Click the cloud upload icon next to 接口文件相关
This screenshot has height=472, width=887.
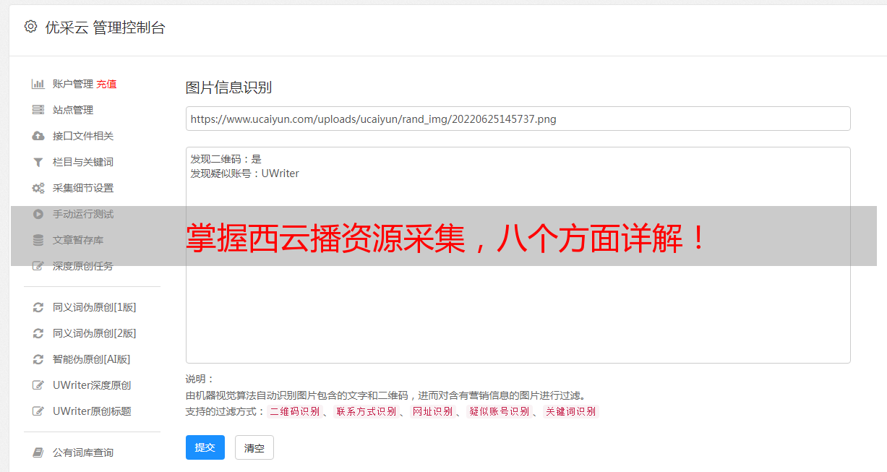(x=38, y=136)
